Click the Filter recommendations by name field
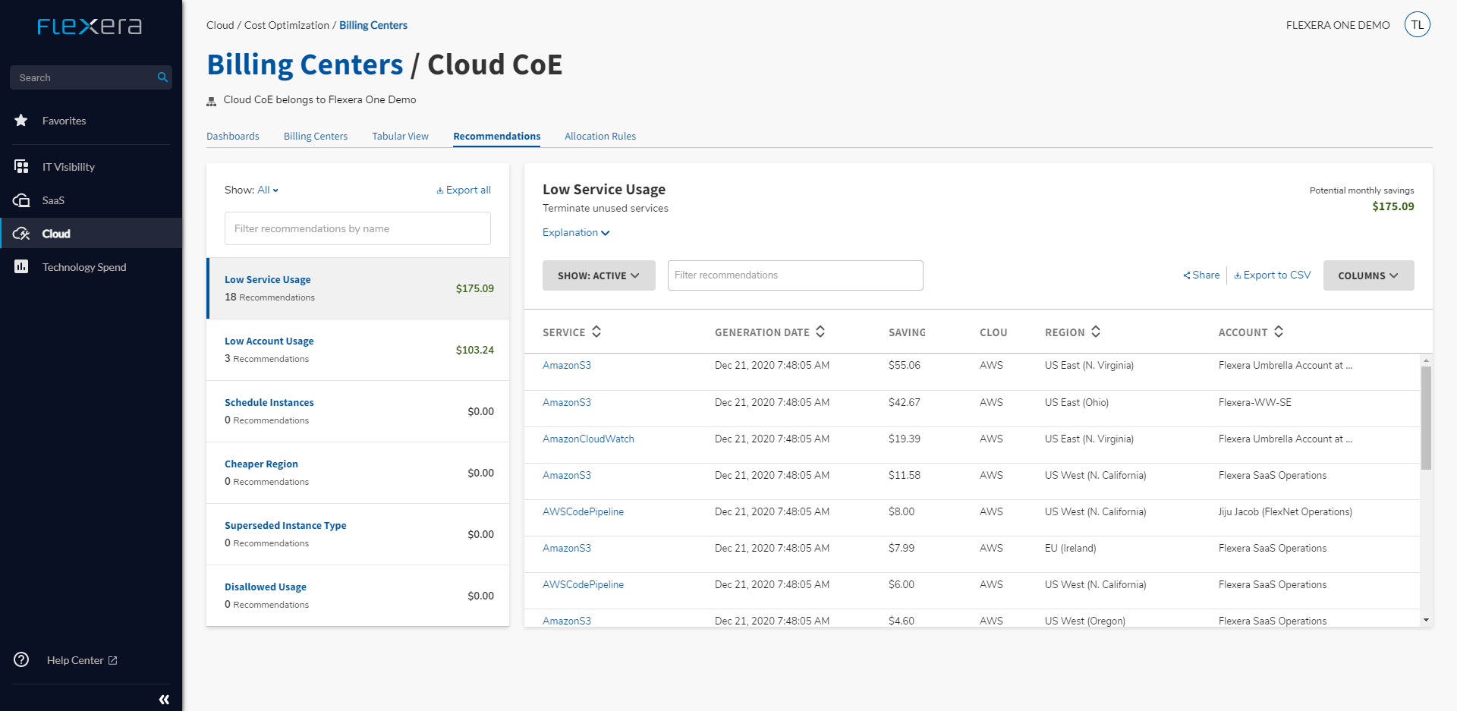1457x711 pixels. click(357, 228)
